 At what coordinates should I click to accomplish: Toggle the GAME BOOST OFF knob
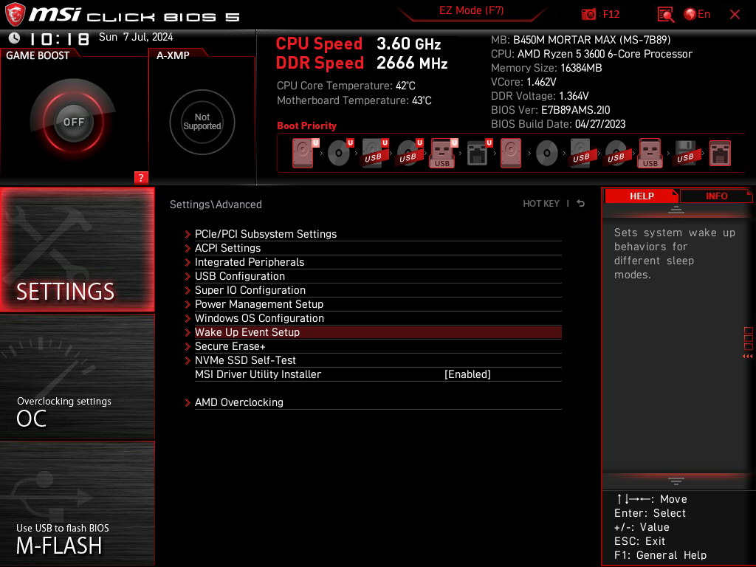tap(73, 122)
